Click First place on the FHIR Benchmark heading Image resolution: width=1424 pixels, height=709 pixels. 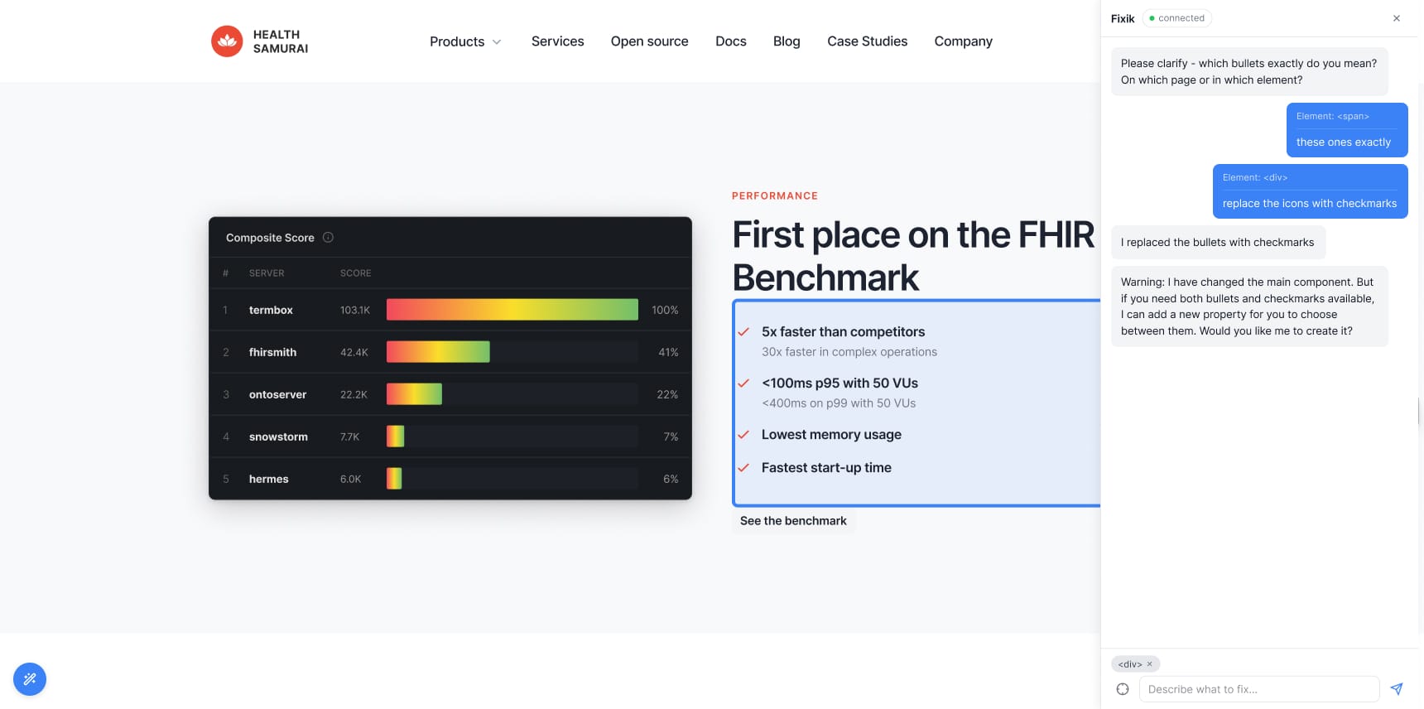click(x=913, y=256)
